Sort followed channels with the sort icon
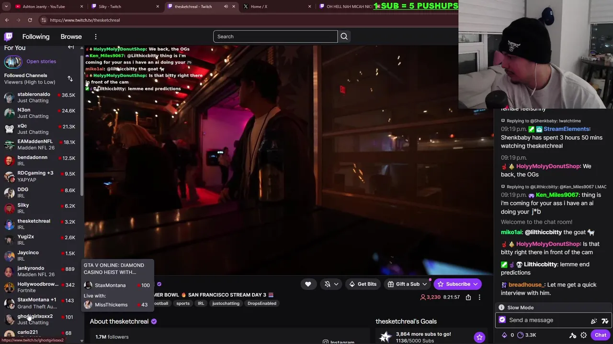The image size is (613, 344). pos(70,78)
